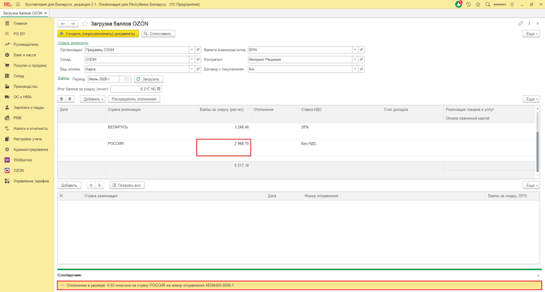The height and width of the screenshot is (292, 545).
Task: Click the search magnifier in title bar
Action: [488, 4]
